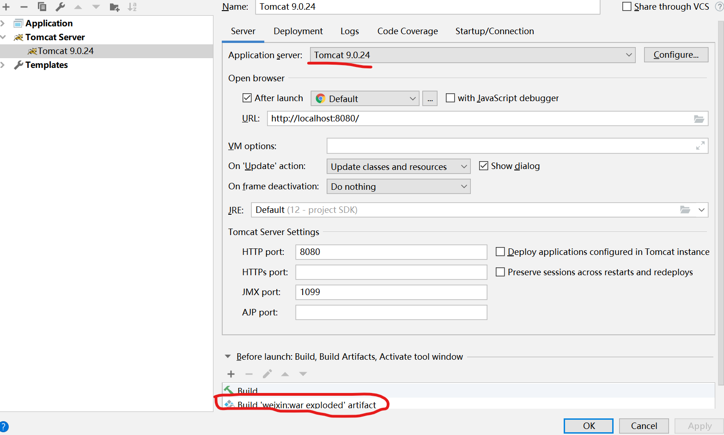Edit the before launch task
This screenshot has height=435, width=724.
pyautogui.click(x=267, y=374)
